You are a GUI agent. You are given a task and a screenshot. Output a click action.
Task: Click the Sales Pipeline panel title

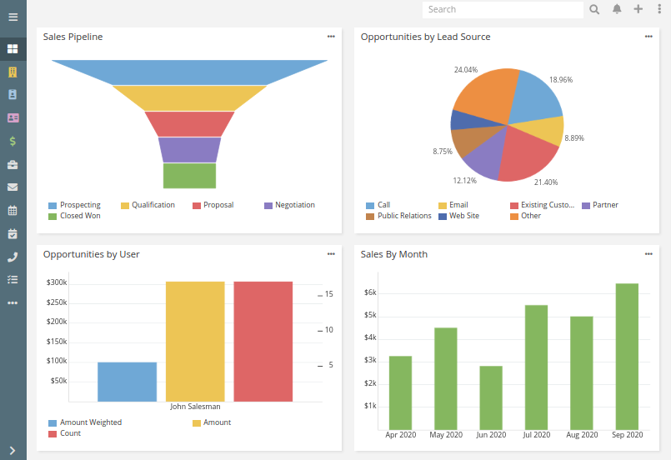pyautogui.click(x=73, y=37)
